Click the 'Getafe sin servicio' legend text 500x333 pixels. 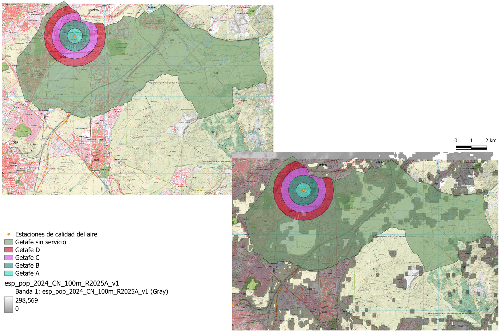pyautogui.click(x=41, y=242)
